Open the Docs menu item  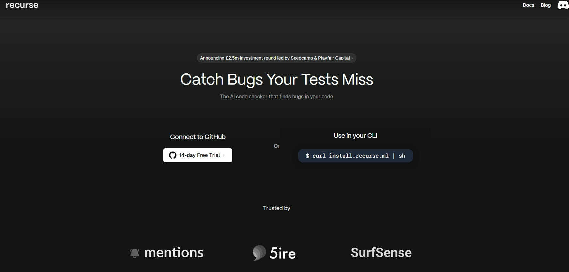tap(528, 5)
